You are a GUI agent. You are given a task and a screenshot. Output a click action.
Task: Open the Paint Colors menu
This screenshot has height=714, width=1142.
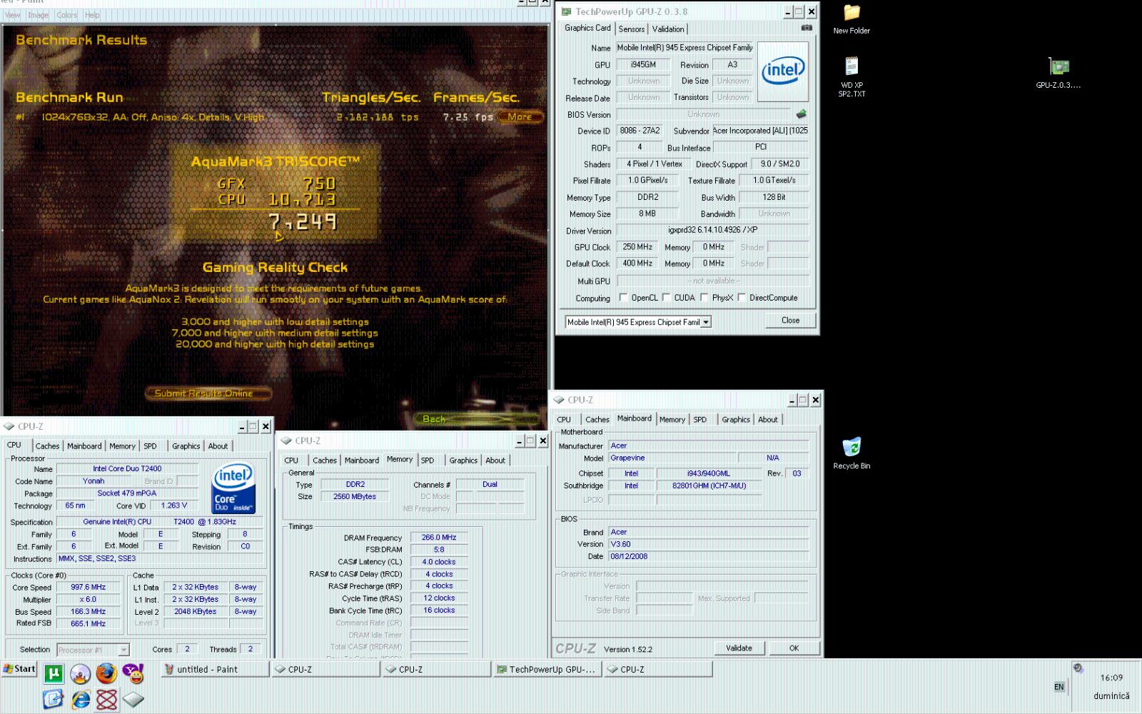(66, 15)
